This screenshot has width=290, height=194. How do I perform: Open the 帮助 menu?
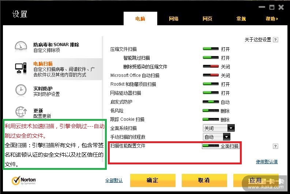pos(272,19)
